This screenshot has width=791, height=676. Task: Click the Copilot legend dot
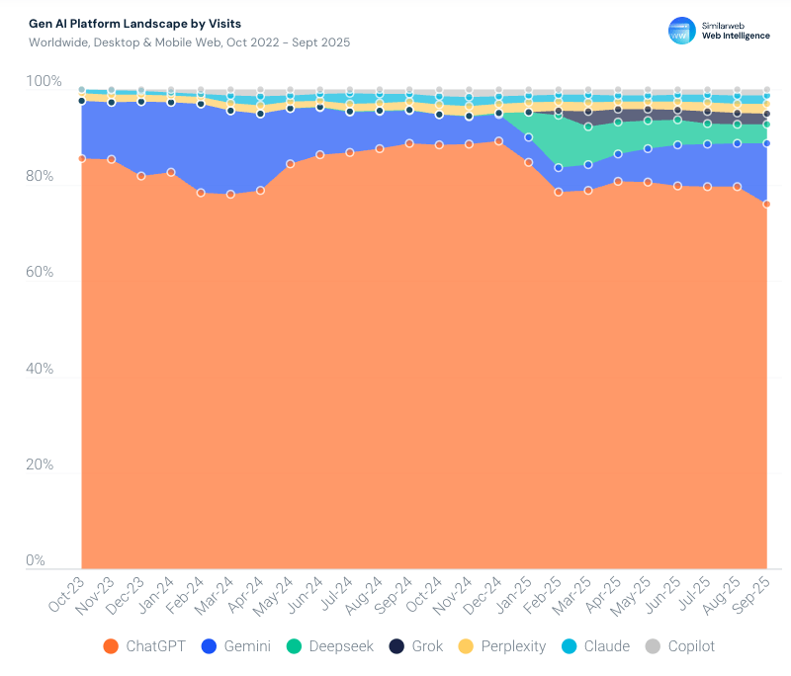(653, 646)
